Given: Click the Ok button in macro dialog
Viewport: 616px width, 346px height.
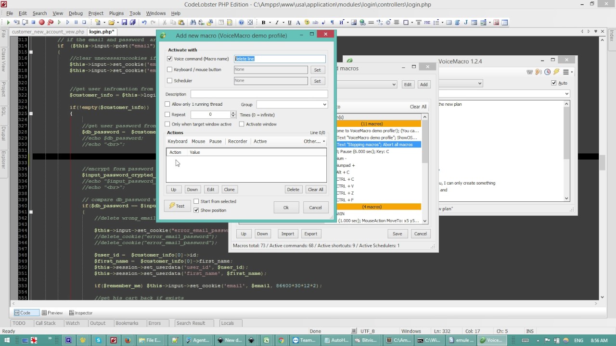Looking at the screenshot, I should [286, 208].
